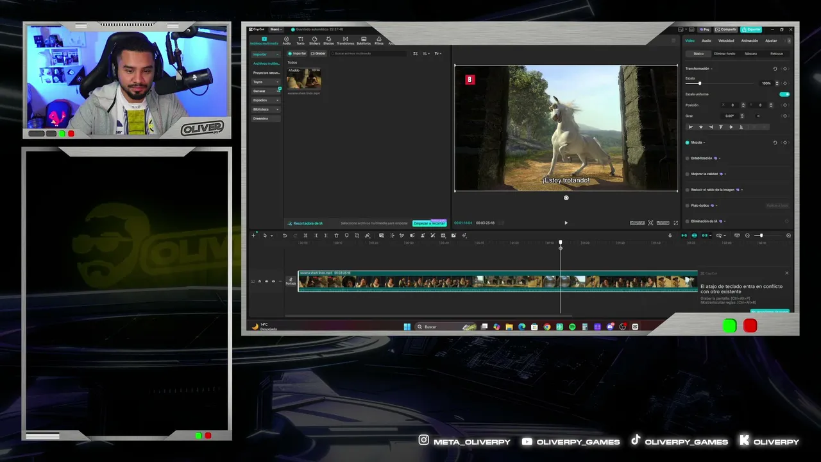Open the Texto tool
This screenshot has width=821, height=462.
point(300,40)
